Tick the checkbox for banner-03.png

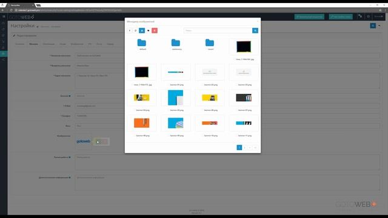point(236,85)
